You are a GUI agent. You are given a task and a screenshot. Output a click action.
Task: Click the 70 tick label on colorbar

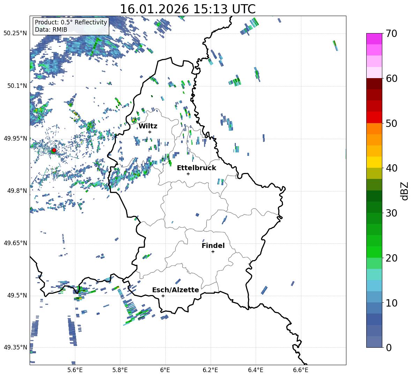[x=391, y=34]
